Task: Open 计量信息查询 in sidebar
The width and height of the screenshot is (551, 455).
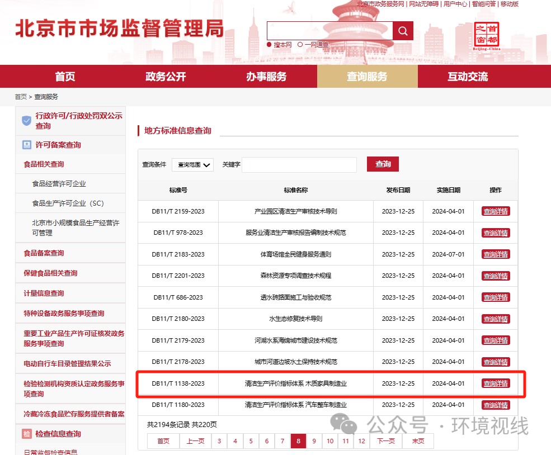Action: (x=44, y=293)
